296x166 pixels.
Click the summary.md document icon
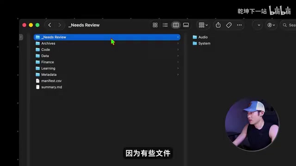pyautogui.click(x=38, y=87)
